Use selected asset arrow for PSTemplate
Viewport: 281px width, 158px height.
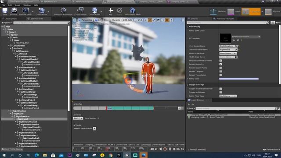click(234, 40)
